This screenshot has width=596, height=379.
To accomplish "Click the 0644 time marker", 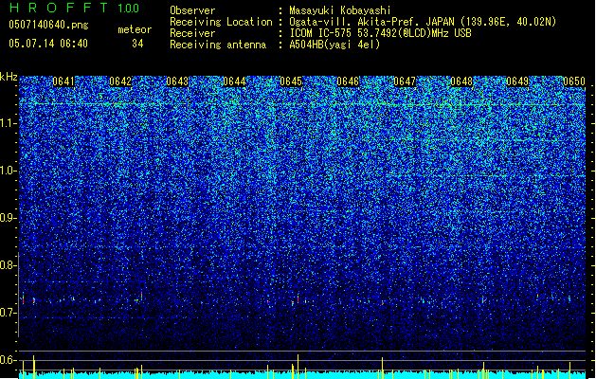I will pyautogui.click(x=234, y=81).
